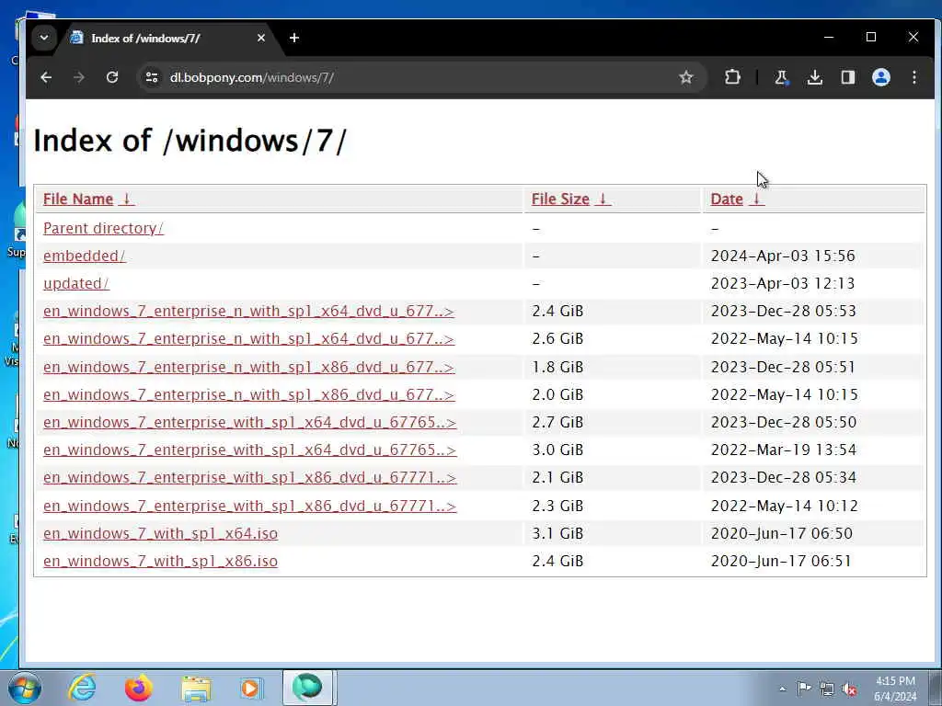Open the Extensions puzzle icon
This screenshot has width=942, height=706.
tap(732, 77)
